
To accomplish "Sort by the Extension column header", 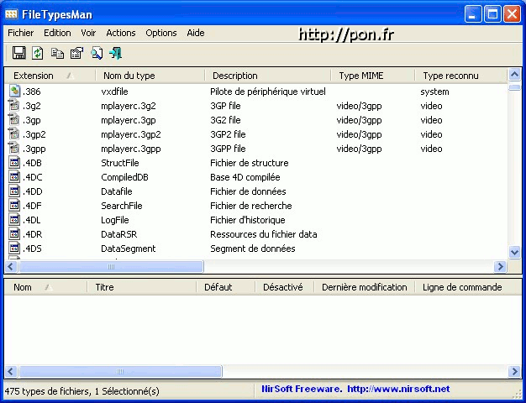I will pyautogui.click(x=50, y=76).
